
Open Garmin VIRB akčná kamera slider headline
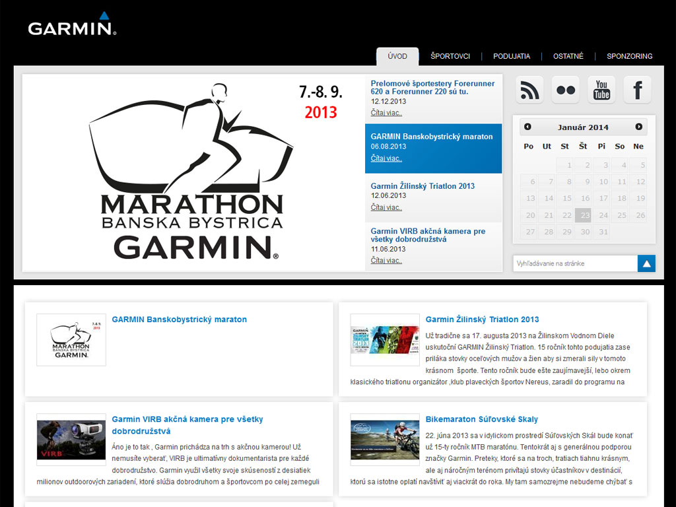pyautogui.click(x=428, y=235)
